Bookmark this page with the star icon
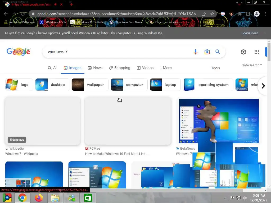This screenshot has width=271, height=203. [x=212, y=14]
